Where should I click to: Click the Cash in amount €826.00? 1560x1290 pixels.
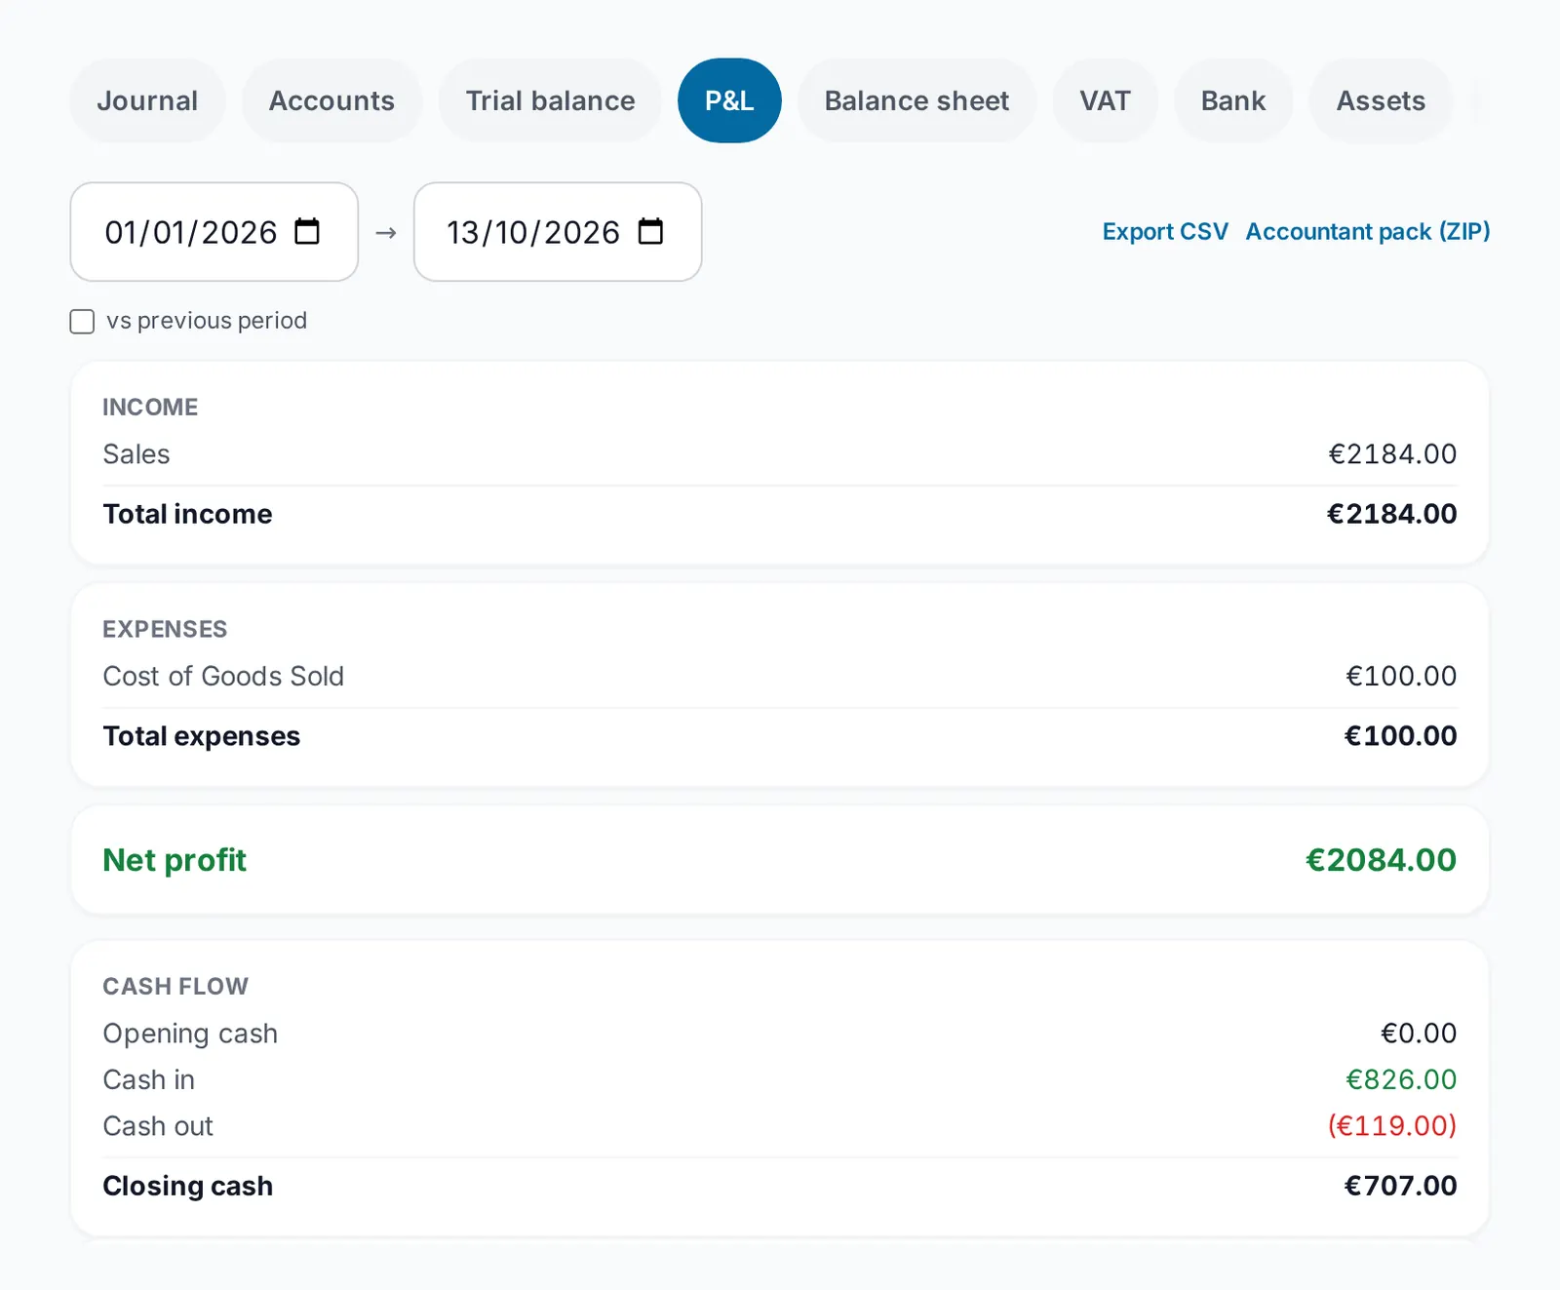click(1401, 1080)
